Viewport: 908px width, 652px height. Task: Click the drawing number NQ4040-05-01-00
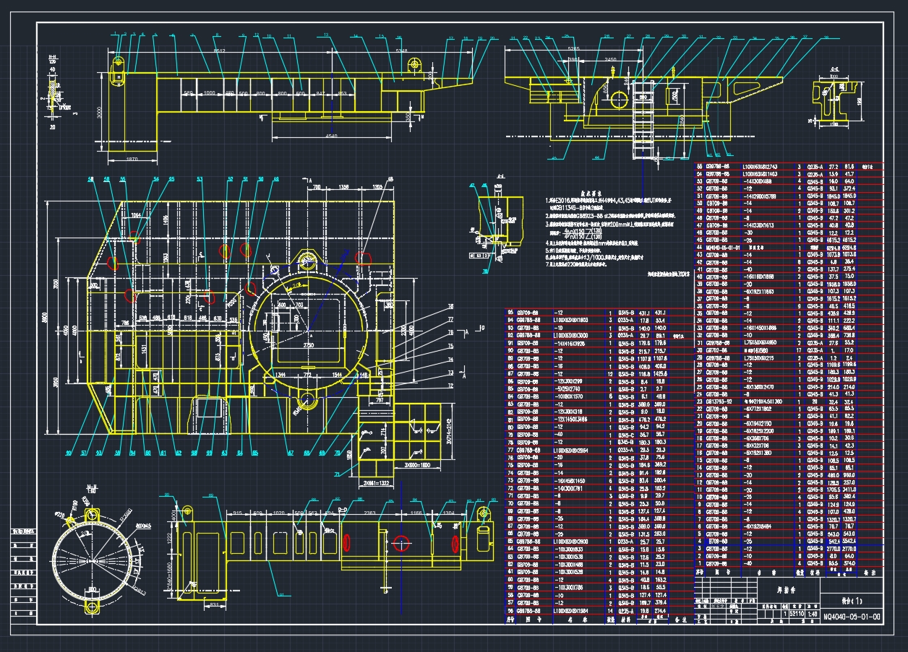pyautogui.click(x=850, y=615)
